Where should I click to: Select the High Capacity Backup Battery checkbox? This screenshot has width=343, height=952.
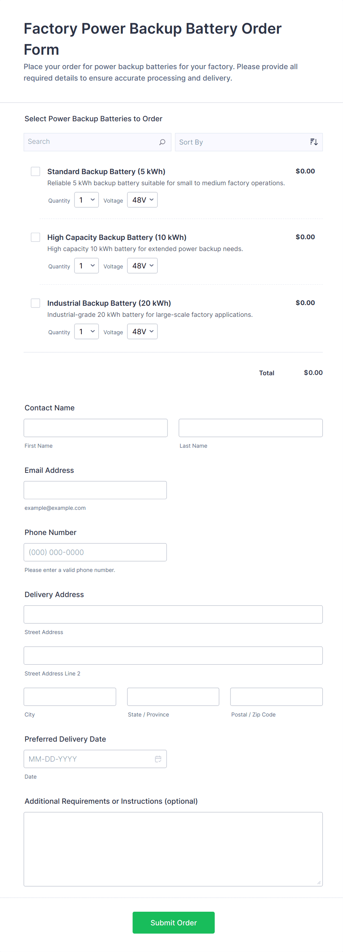pos(35,237)
